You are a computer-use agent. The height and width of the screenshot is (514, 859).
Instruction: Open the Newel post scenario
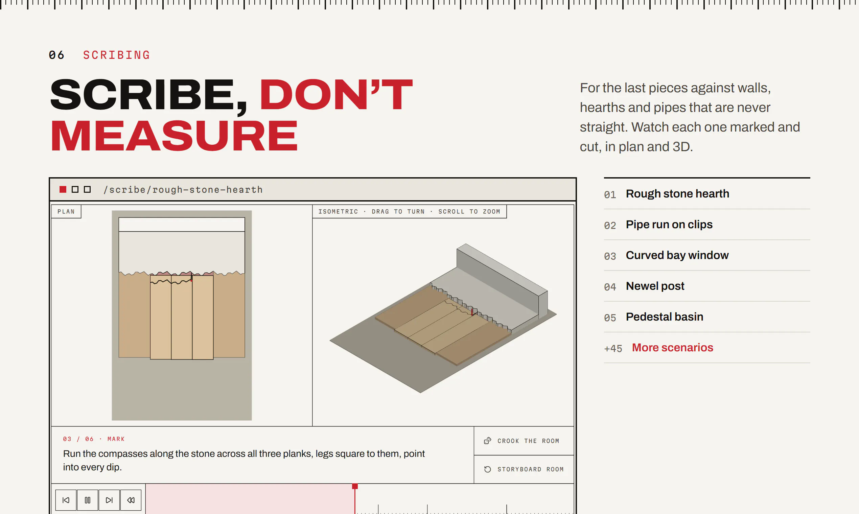tap(706, 286)
